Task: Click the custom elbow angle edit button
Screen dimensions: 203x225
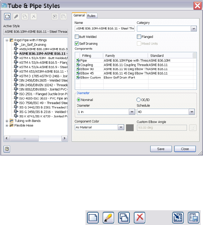Action: coord(193,128)
